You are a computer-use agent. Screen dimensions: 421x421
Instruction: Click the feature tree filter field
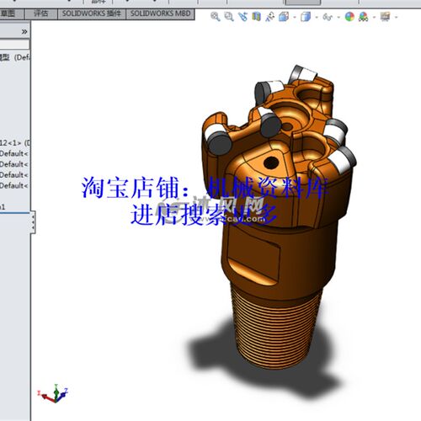pyautogui.click(x=14, y=45)
